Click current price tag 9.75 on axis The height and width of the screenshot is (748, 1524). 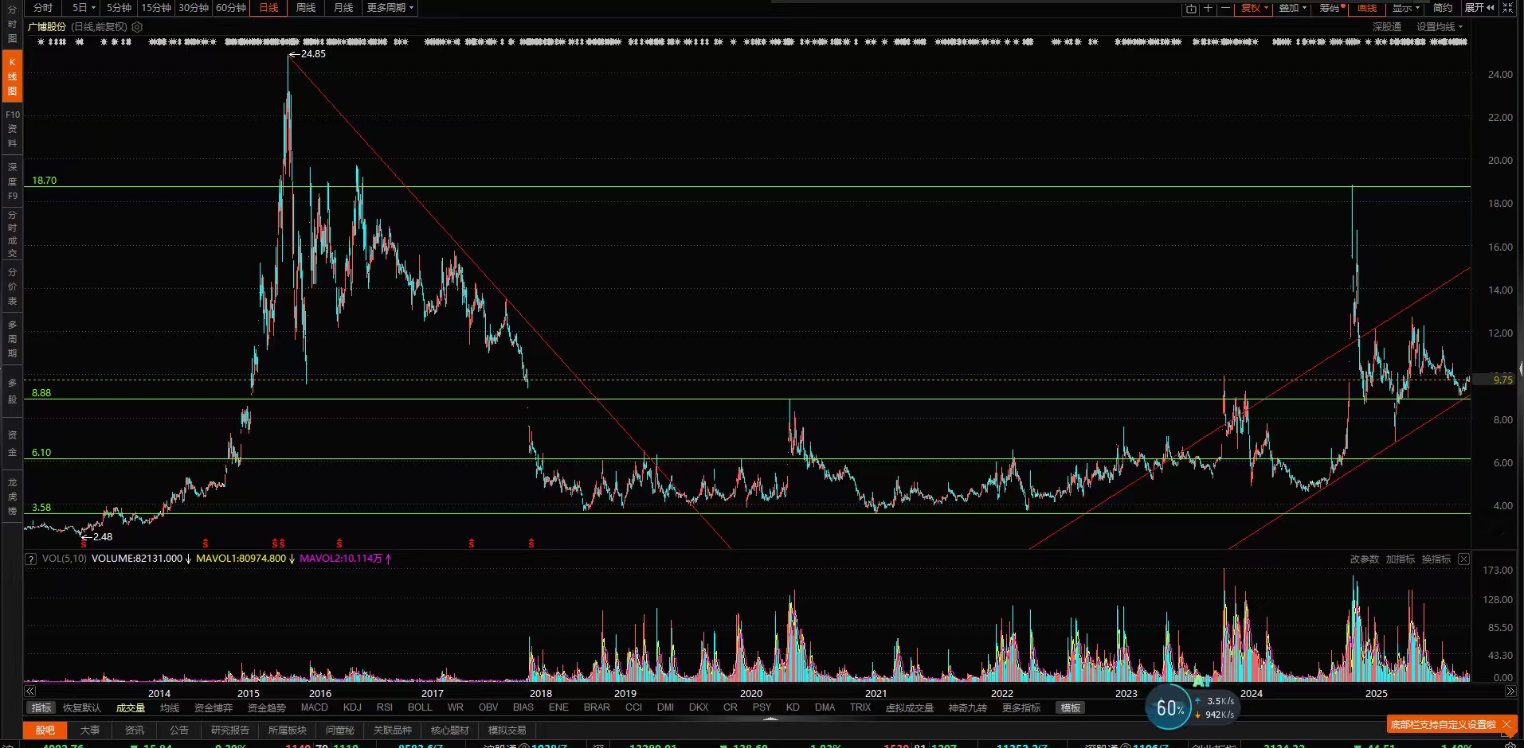[x=1502, y=380]
